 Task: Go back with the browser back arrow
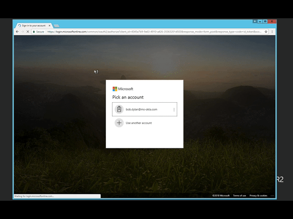[17, 32]
